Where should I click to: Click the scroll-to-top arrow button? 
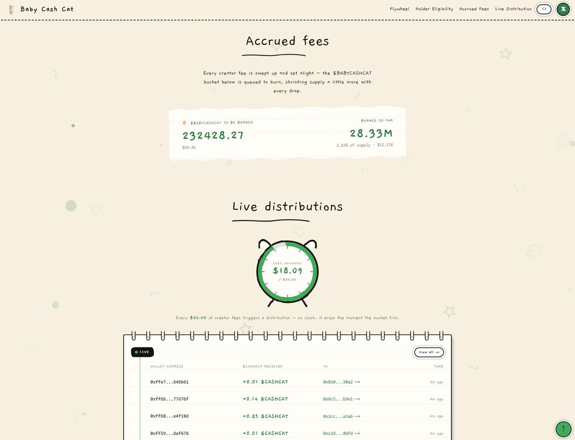(563, 428)
